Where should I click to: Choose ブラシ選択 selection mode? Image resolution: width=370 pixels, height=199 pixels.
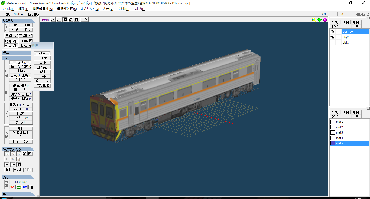[42, 86]
